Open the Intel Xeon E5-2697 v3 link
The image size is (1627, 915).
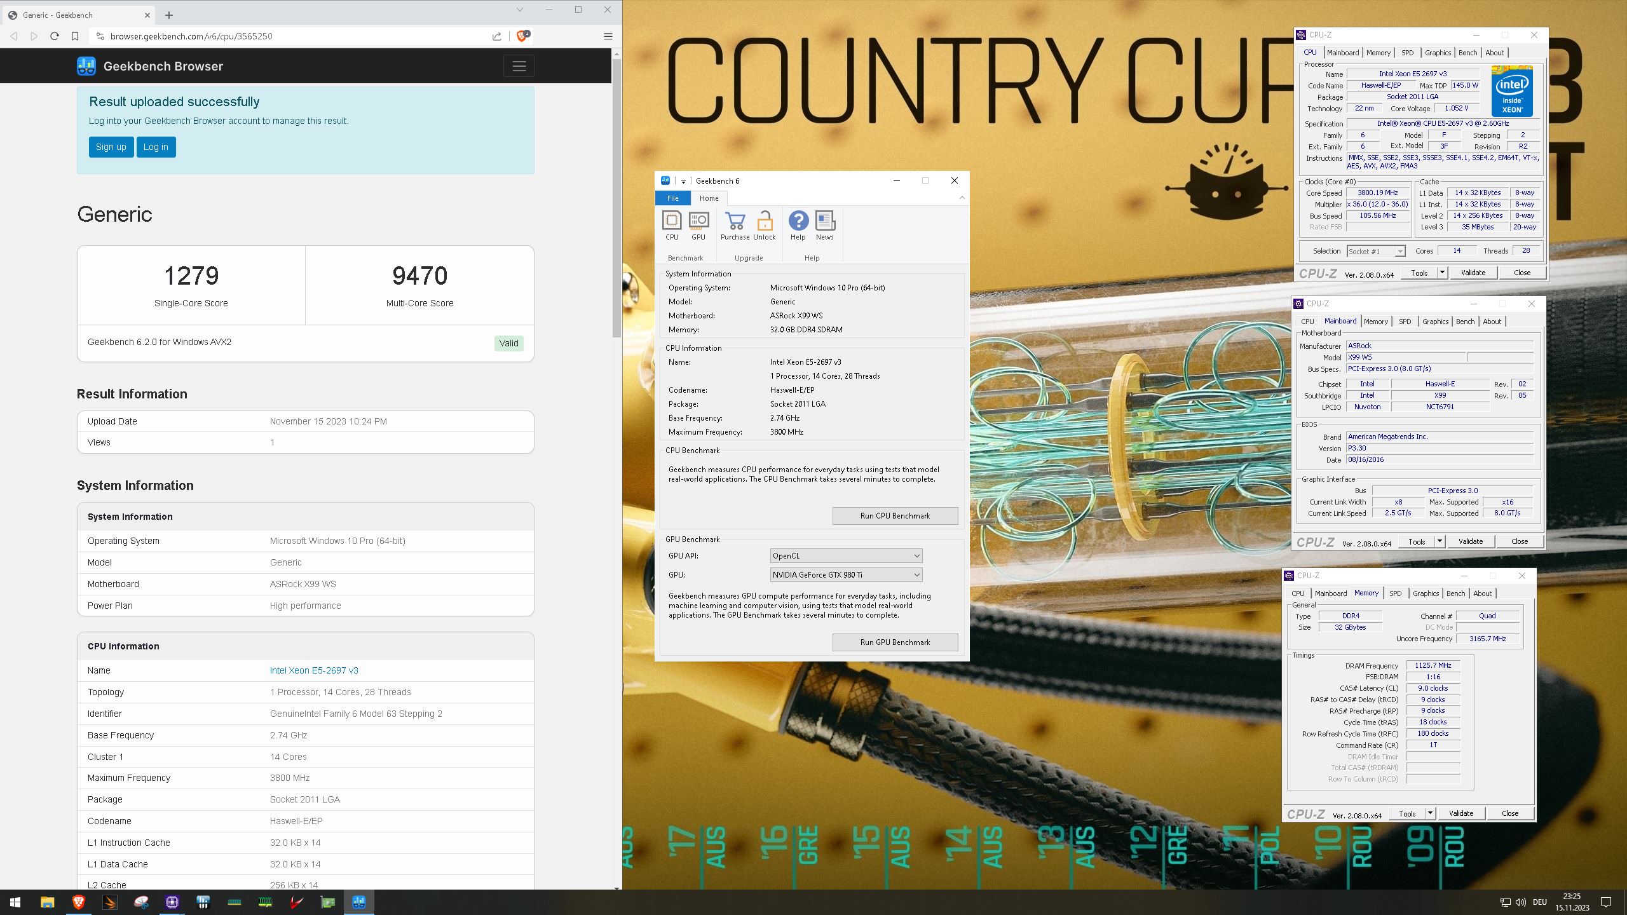(x=314, y=670)
